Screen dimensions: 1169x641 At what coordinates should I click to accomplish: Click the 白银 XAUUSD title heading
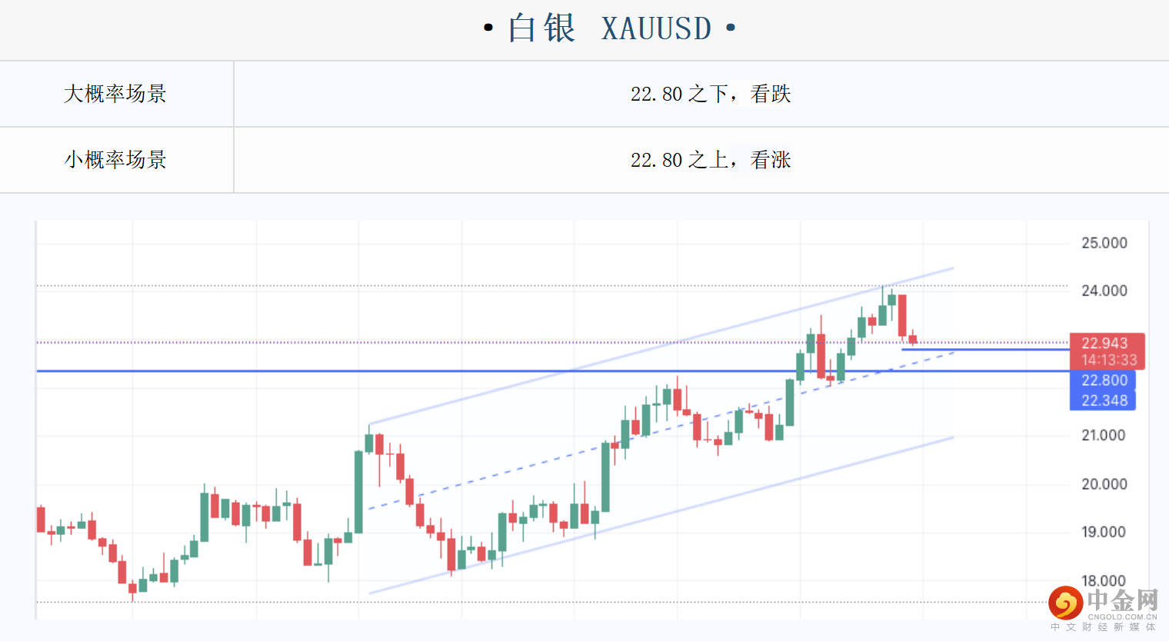pos(610,29)
